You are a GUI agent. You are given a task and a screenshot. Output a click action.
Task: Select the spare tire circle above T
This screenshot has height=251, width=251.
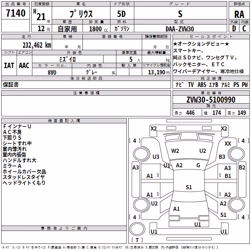click(137, 229)
